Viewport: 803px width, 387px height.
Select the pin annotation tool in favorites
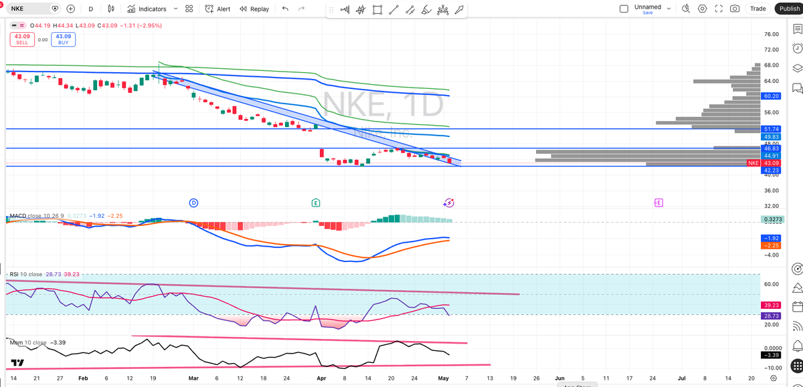click(x=459, y=10)
